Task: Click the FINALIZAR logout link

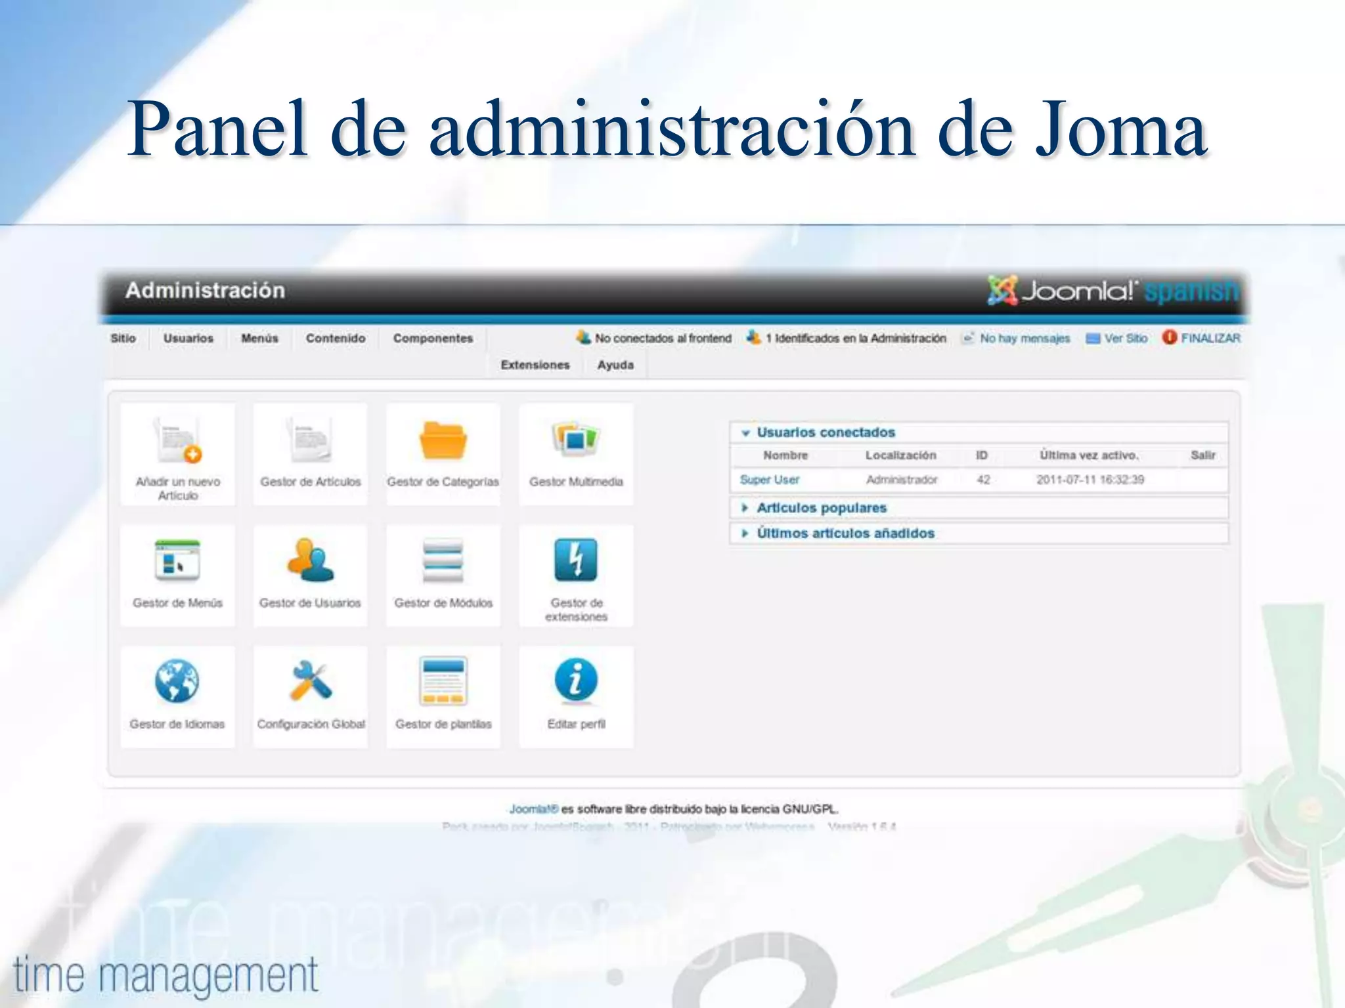Action: pos(1210,338)
